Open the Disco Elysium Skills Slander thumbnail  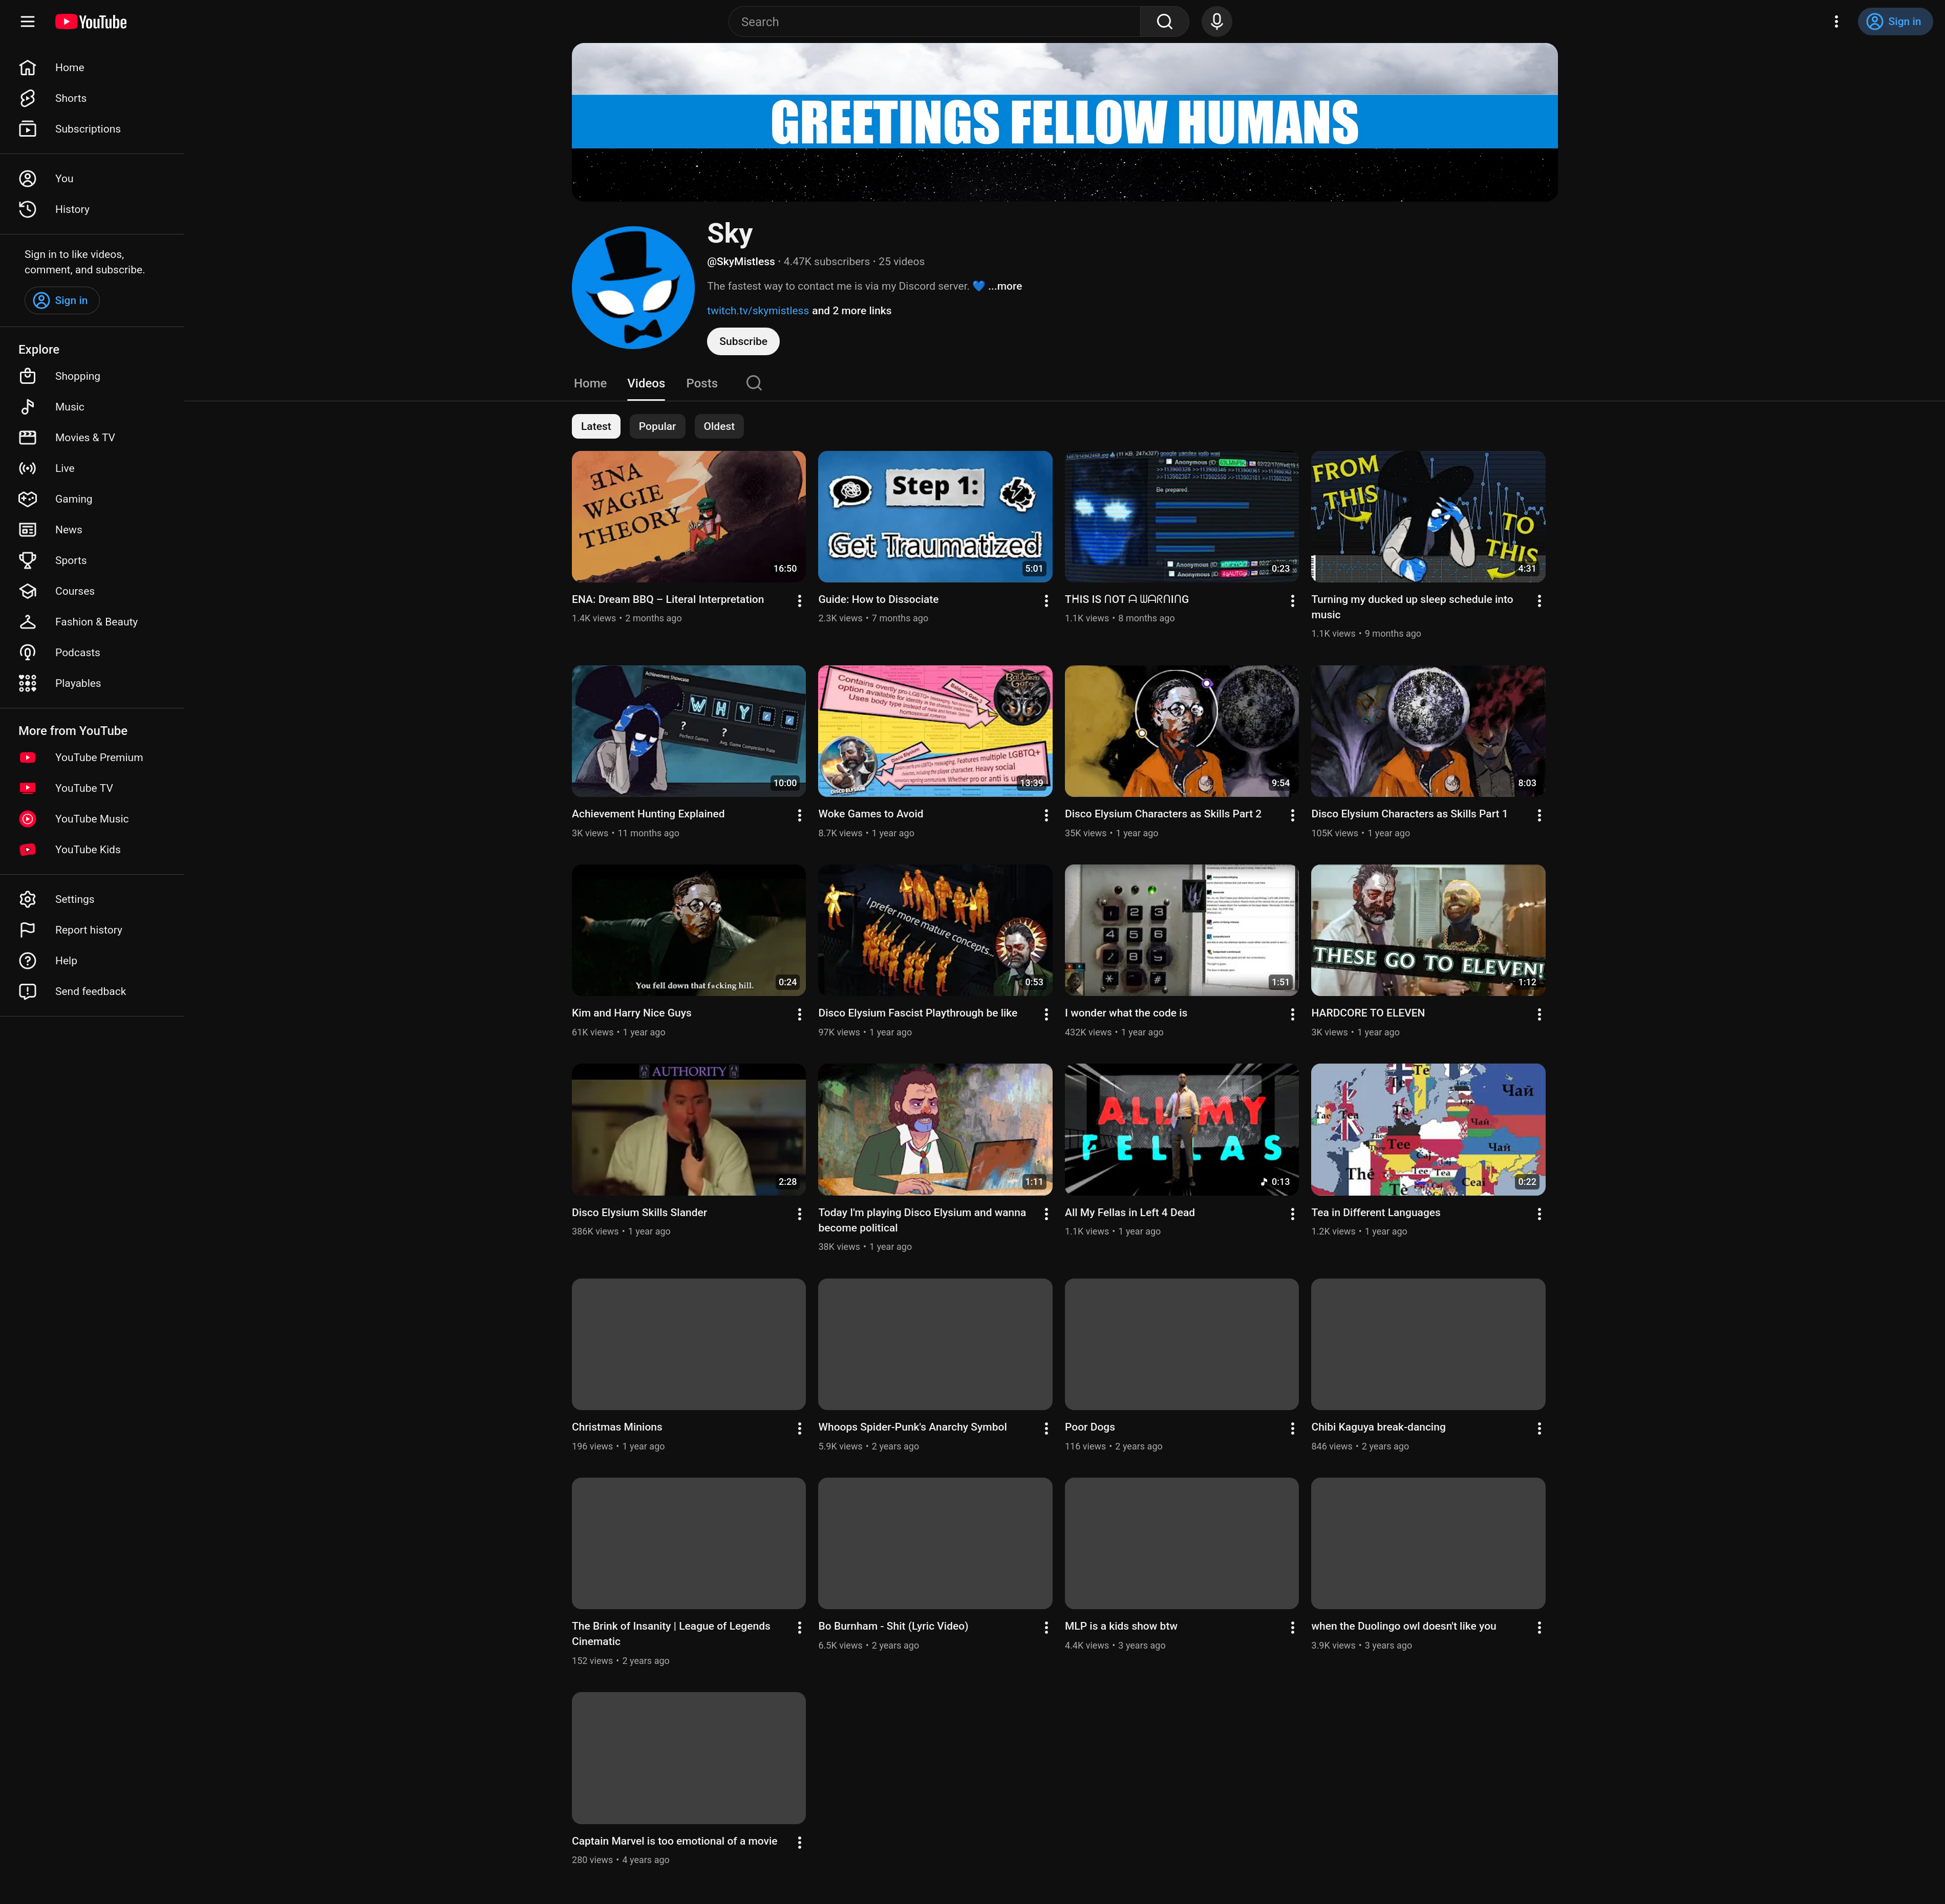pos(689,1129)
